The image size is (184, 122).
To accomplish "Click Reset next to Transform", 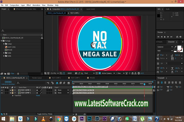I will tap(38, 96).
